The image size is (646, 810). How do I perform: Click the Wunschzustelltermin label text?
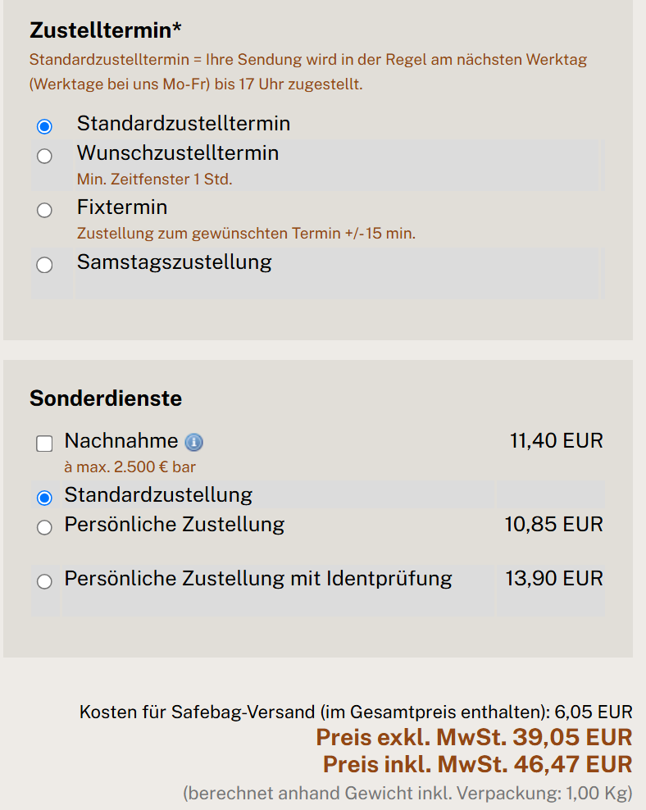pyautogui.click(x=178, y=153)
